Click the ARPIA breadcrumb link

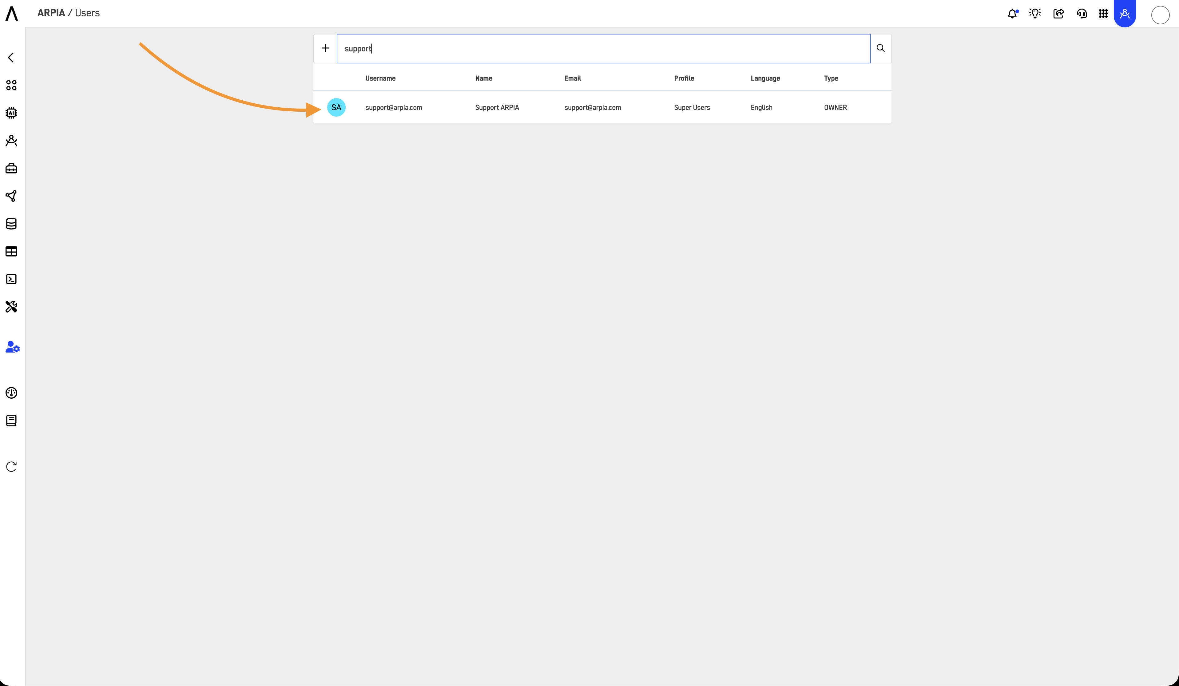[51, 13]
